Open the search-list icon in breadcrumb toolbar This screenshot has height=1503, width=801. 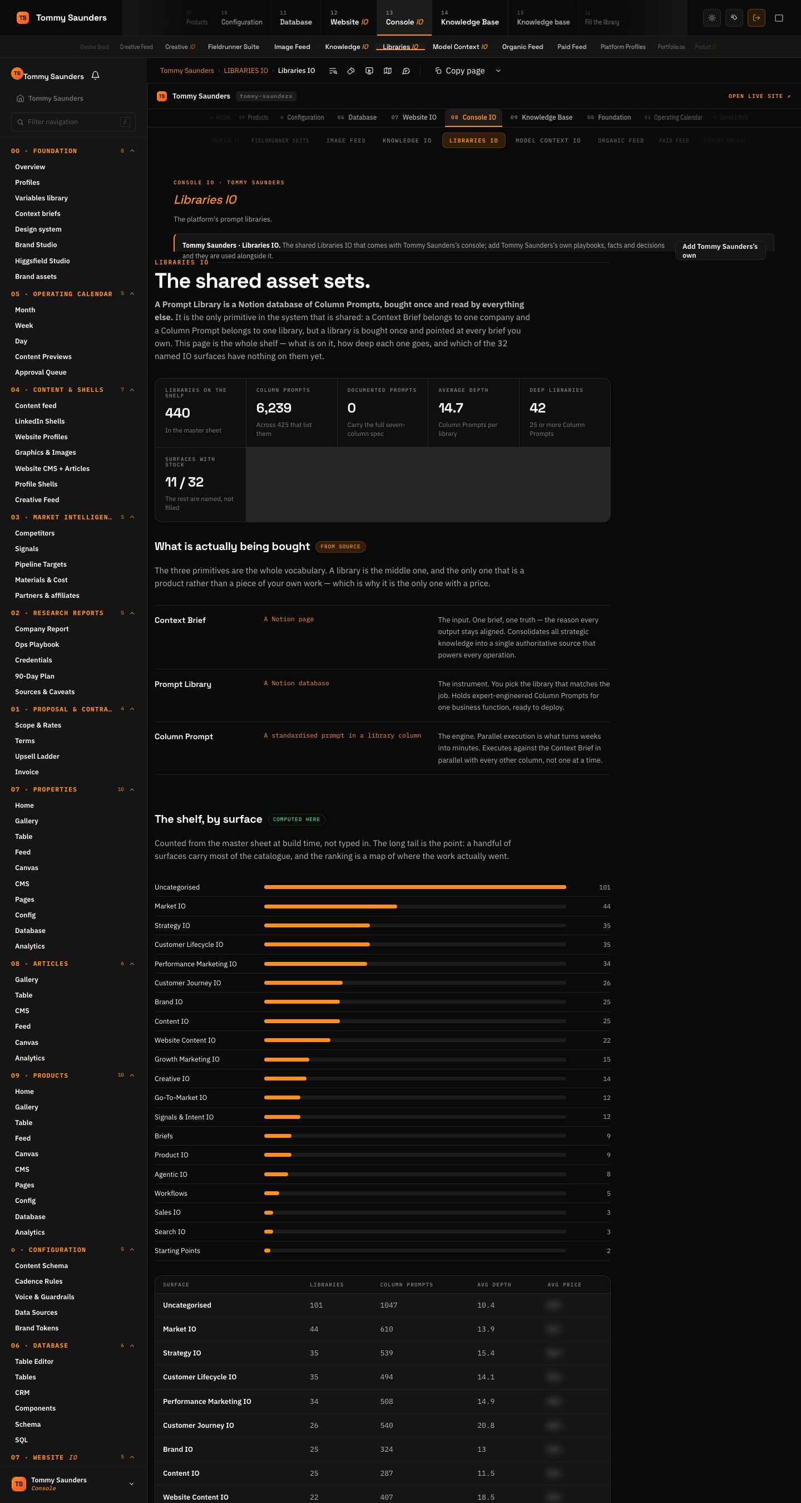click(333, 71)
